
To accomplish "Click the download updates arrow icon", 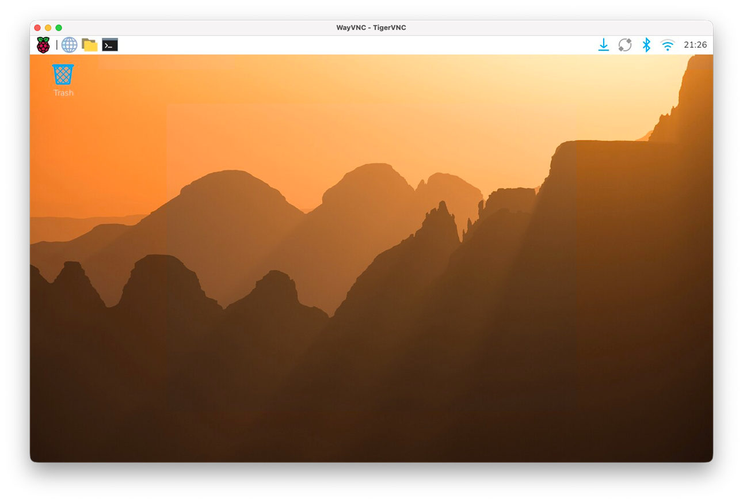I will (603, 45).
